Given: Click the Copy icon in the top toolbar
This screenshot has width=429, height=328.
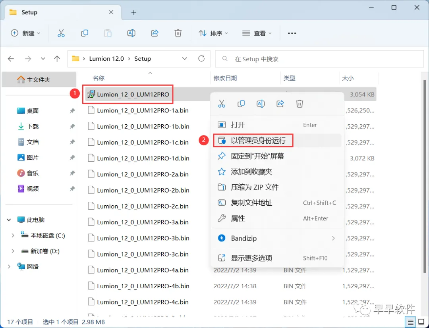Looking at the screenshot, I should point(85,33).
